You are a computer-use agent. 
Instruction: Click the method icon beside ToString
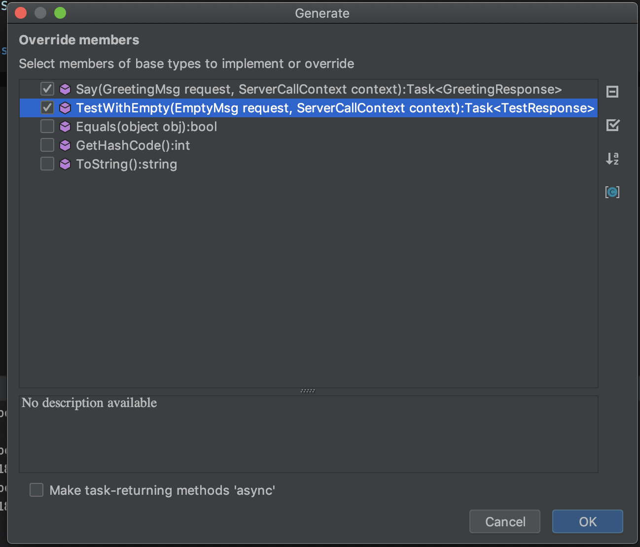click(65, 164)
